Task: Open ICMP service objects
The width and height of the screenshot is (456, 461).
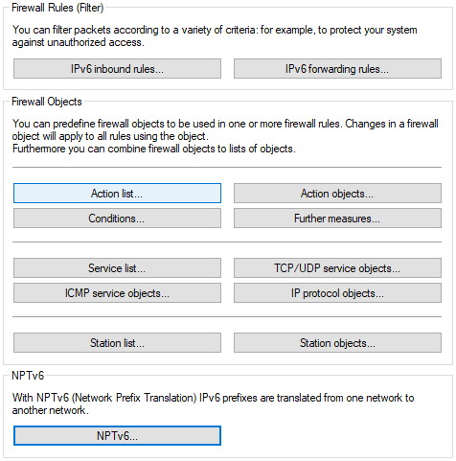Action: 117,293
